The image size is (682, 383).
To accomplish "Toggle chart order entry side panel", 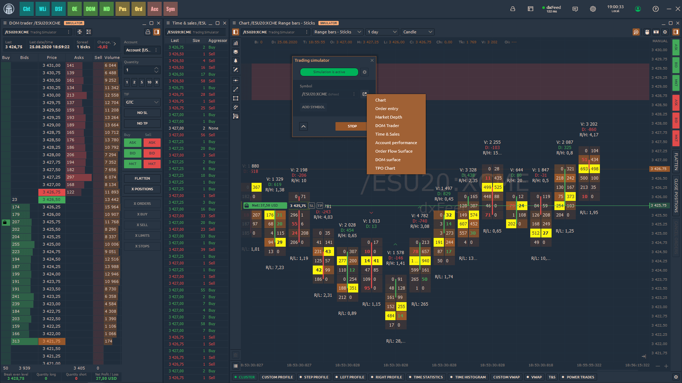I will coord(676,32).
